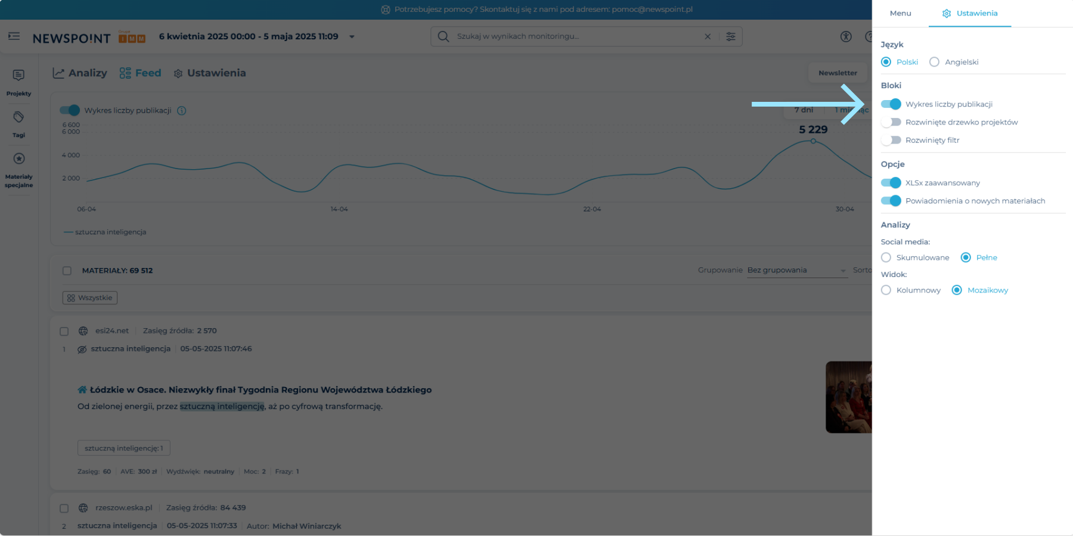The image size is (1073, 536).
Task: Click the NEWSPOINT logo
Action: (x=72, y=38)
